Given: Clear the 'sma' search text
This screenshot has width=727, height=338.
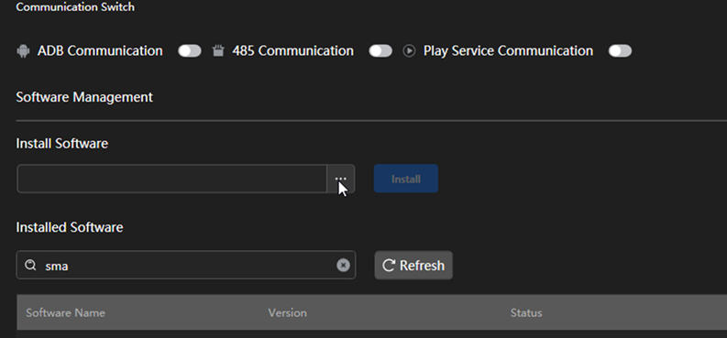Looking at the screenshot, I should 343,266.
